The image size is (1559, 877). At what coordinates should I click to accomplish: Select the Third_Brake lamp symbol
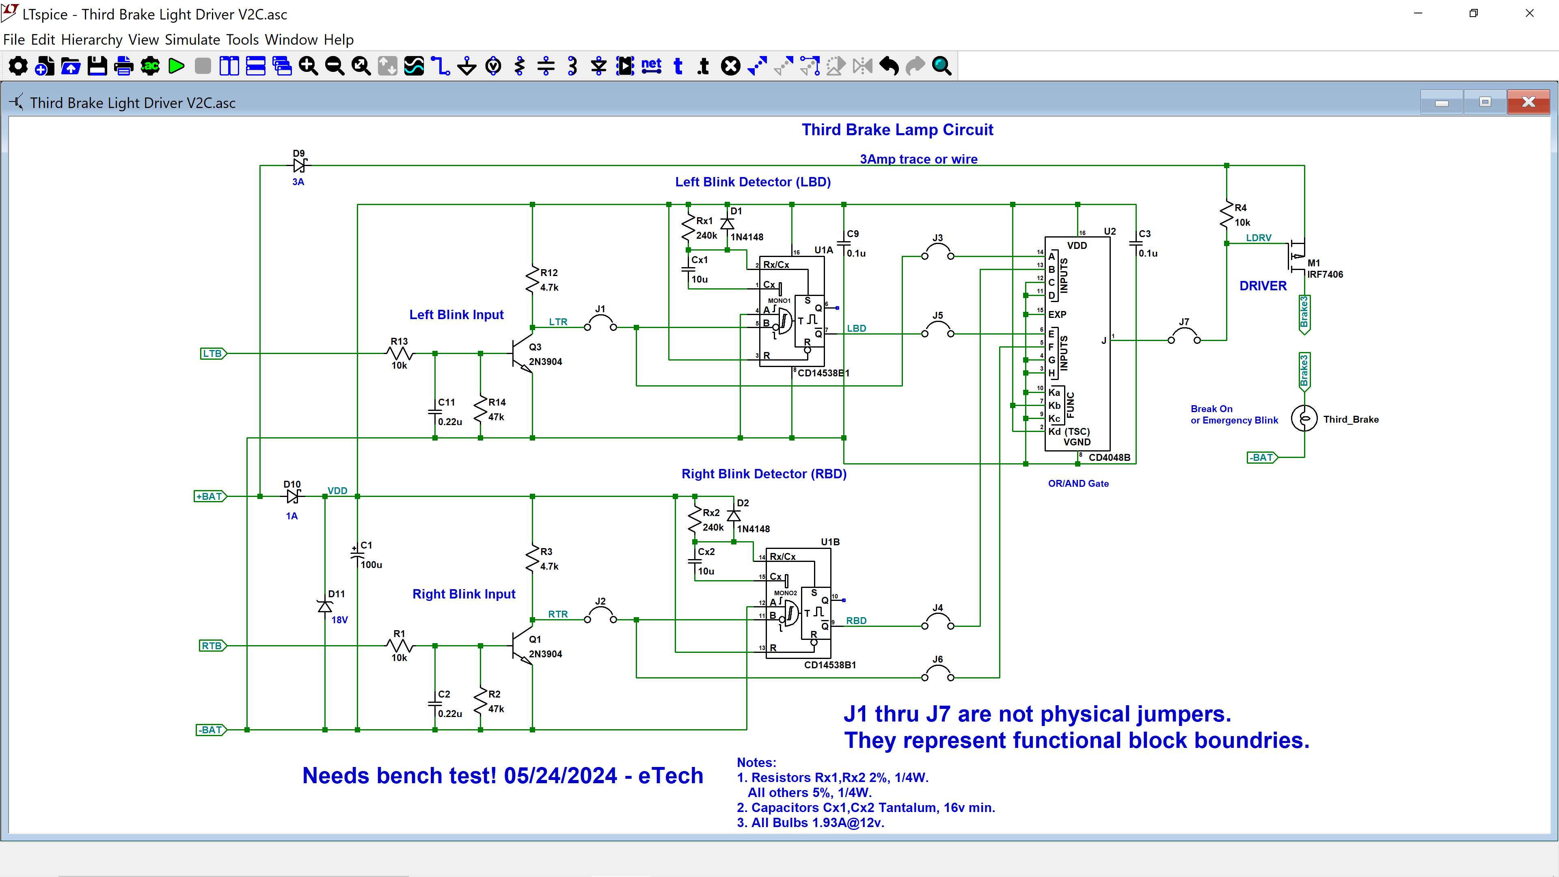tap(1304, 418)
